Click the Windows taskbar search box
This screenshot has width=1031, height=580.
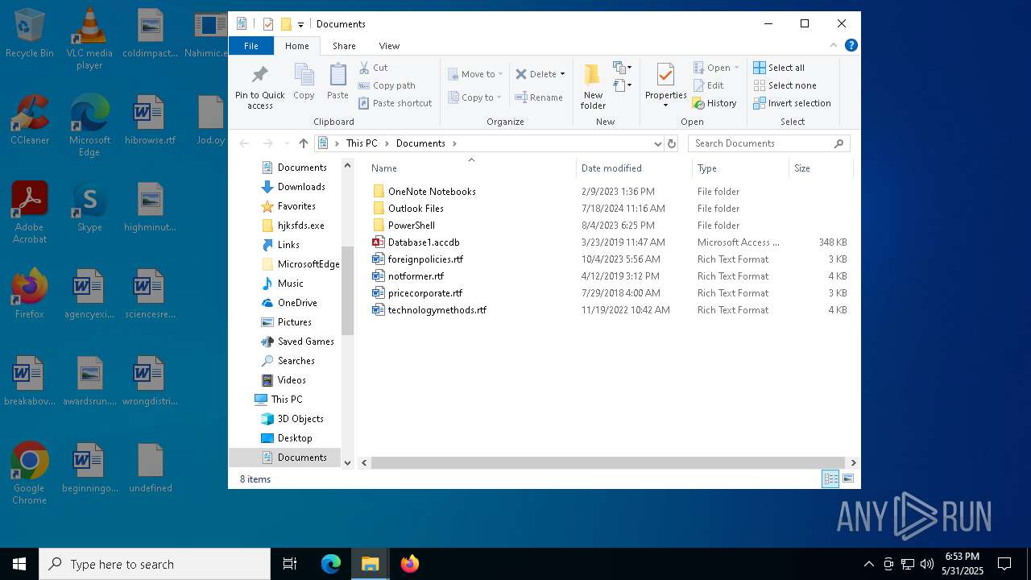pos(155,564)
